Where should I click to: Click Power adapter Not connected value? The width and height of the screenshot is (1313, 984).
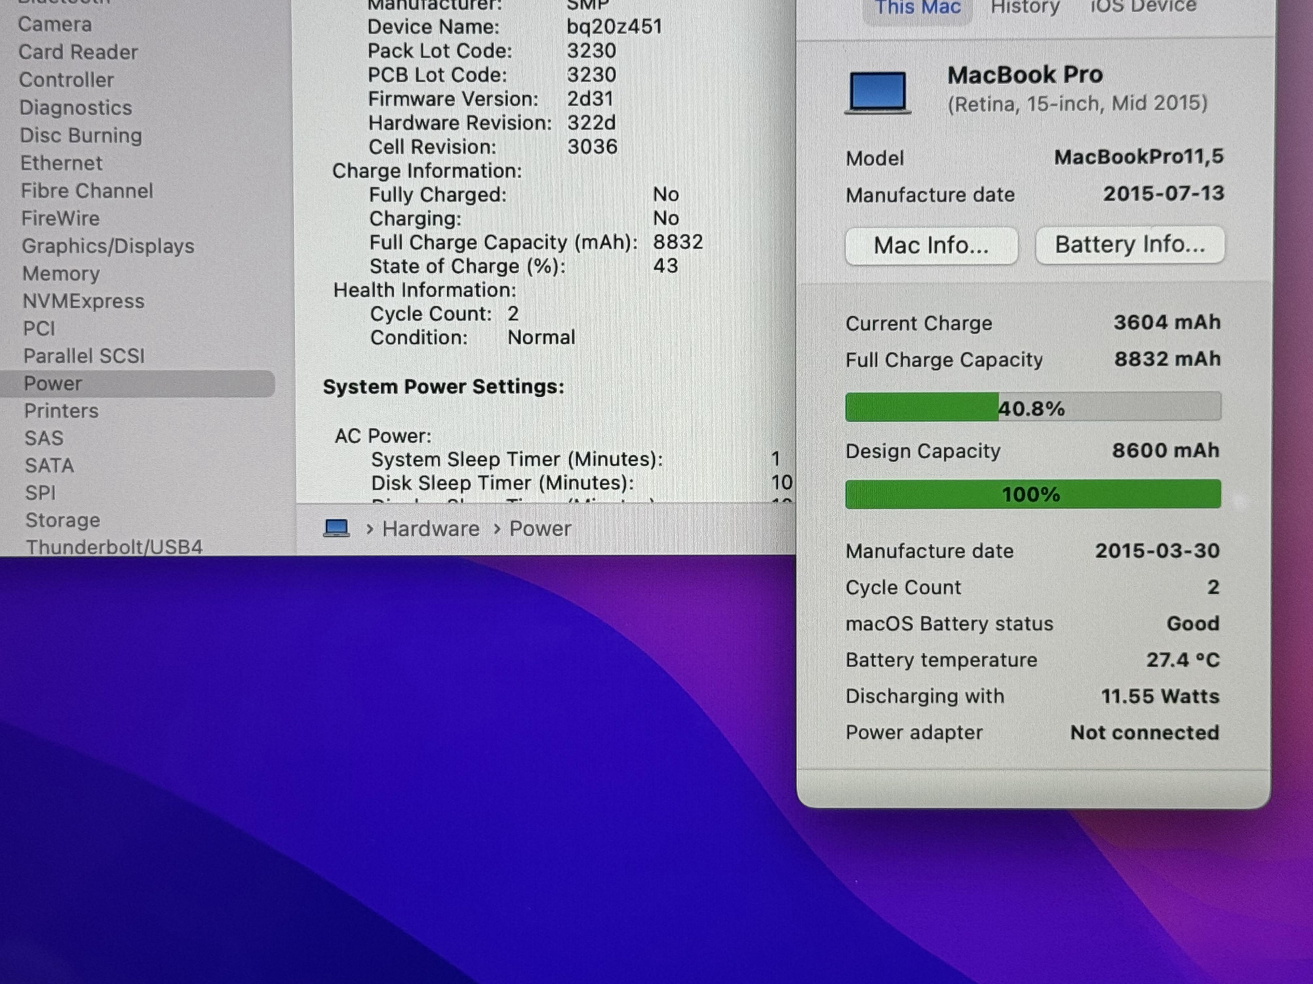1144,733
